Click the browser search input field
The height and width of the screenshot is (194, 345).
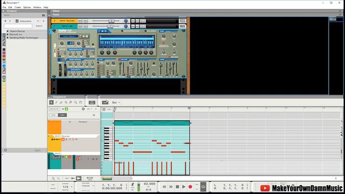pyautogui.click(x=18, y=26)
